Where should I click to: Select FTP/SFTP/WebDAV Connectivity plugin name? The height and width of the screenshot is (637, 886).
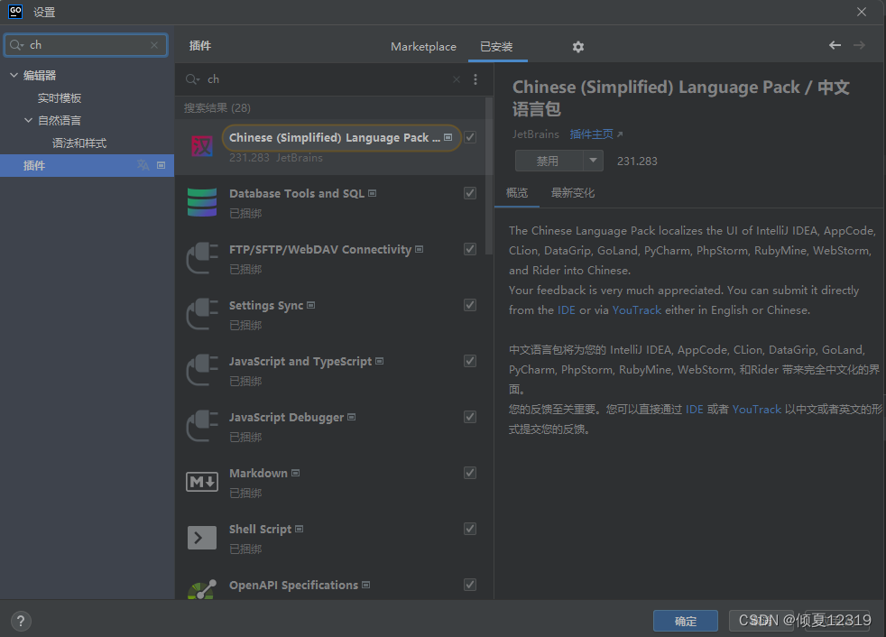(320, 249)
